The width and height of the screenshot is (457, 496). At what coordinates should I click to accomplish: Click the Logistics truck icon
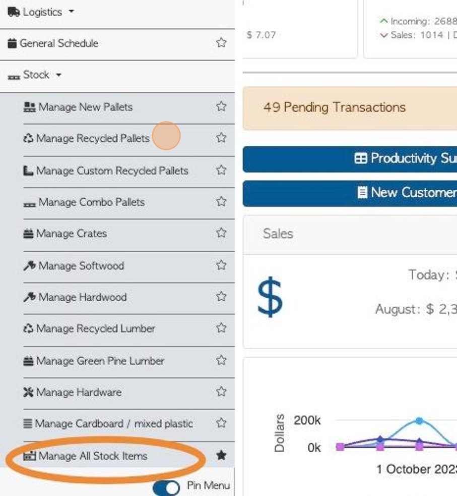pos(14,12)
